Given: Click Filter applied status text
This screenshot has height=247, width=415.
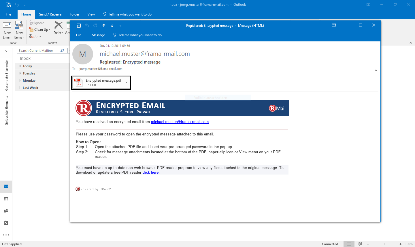Looking at the screenshot, I should [x=12, y=244].
